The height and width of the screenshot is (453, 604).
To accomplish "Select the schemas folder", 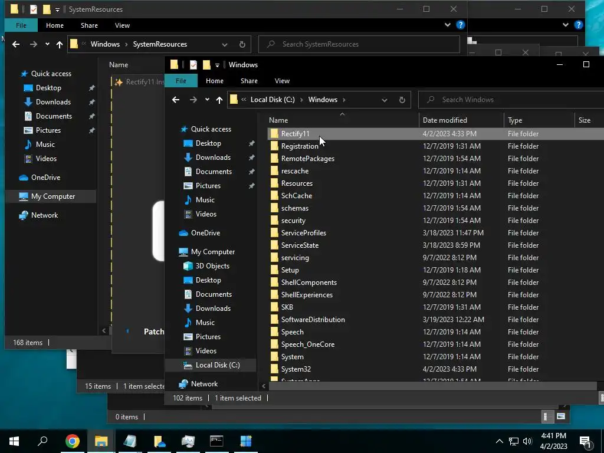I will pos(295,208).
